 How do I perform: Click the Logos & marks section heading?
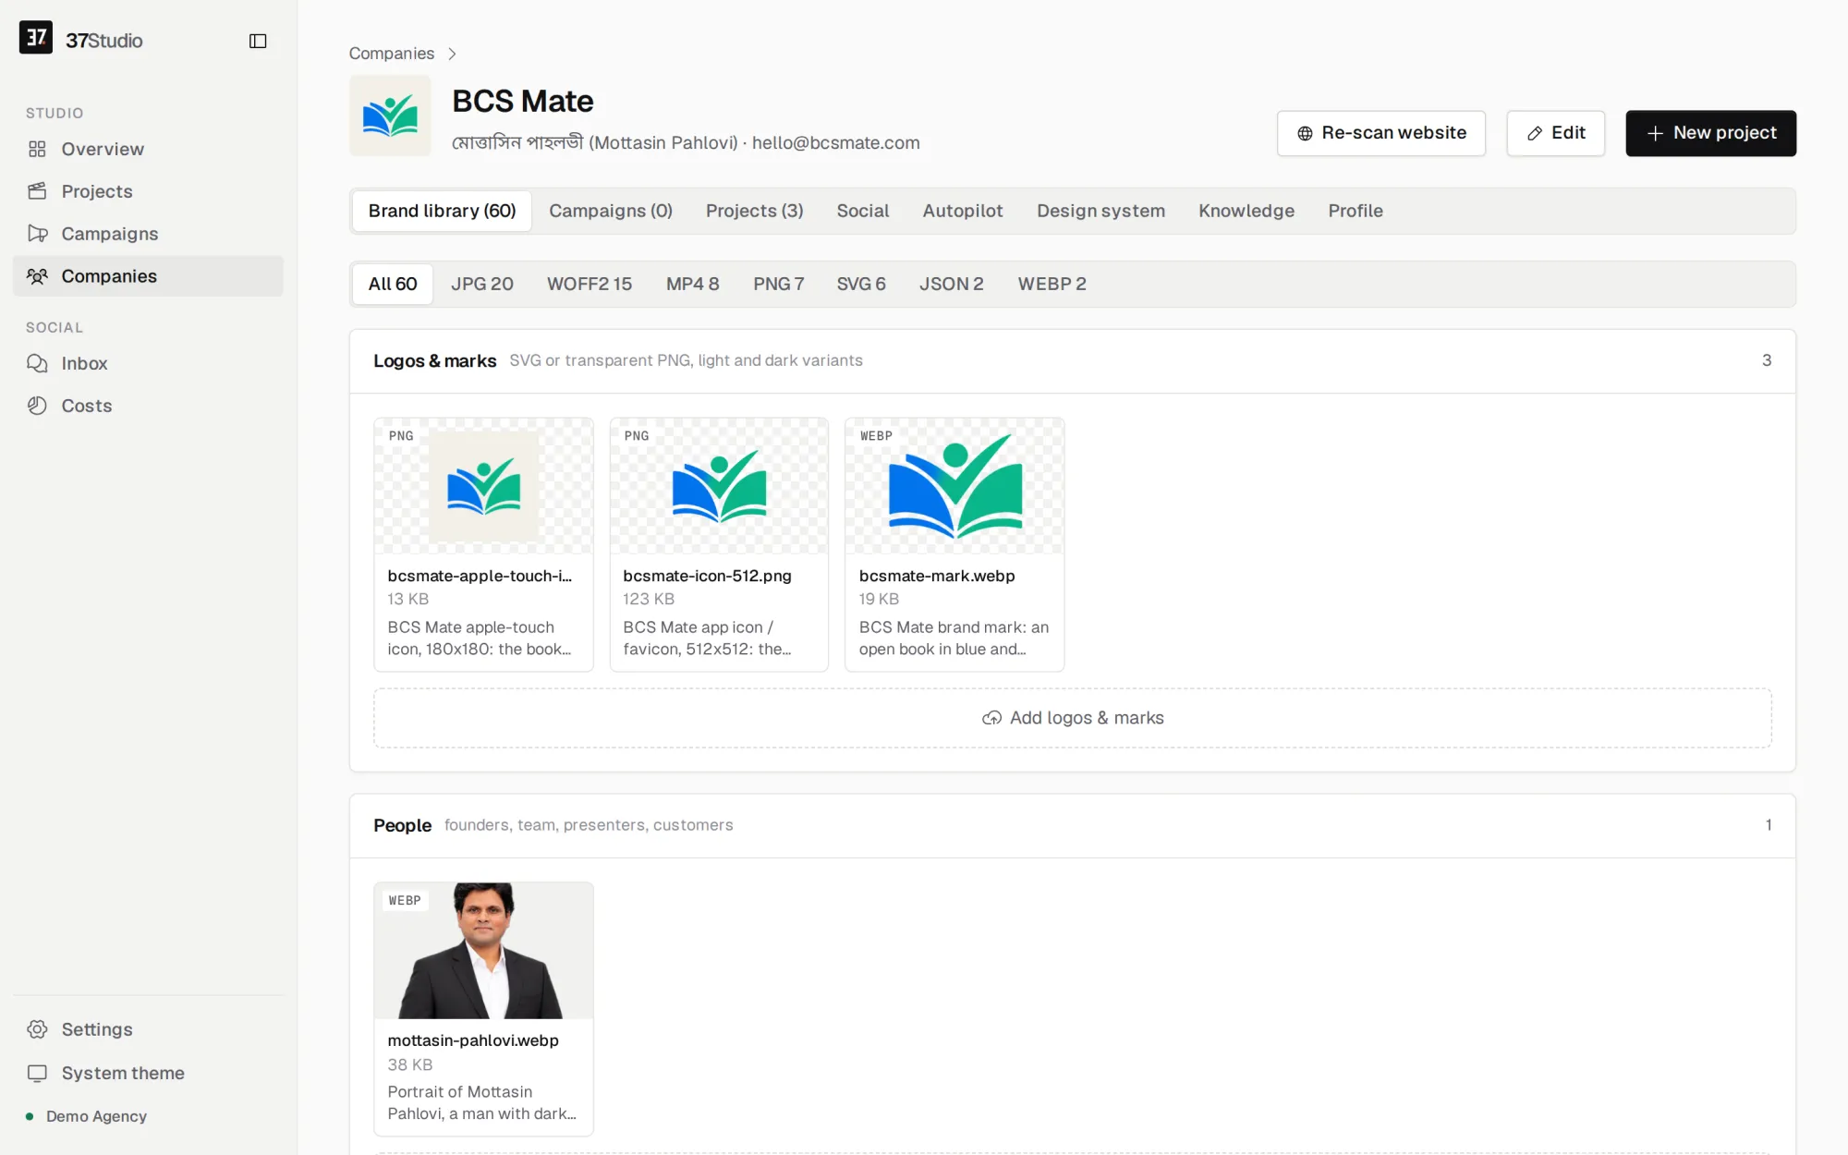point(435,361)
